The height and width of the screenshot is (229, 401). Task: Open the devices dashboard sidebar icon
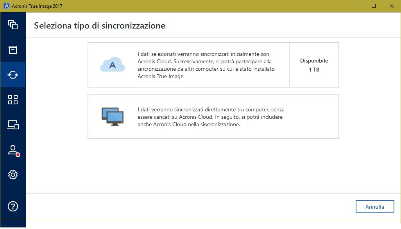click(x=13, y=125)
